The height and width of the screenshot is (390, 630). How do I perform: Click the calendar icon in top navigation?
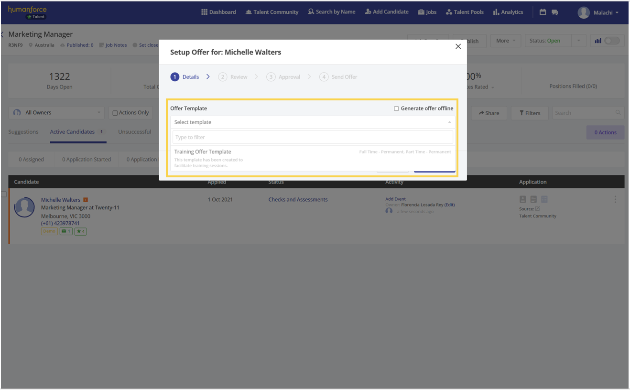[x=543, y=12]
